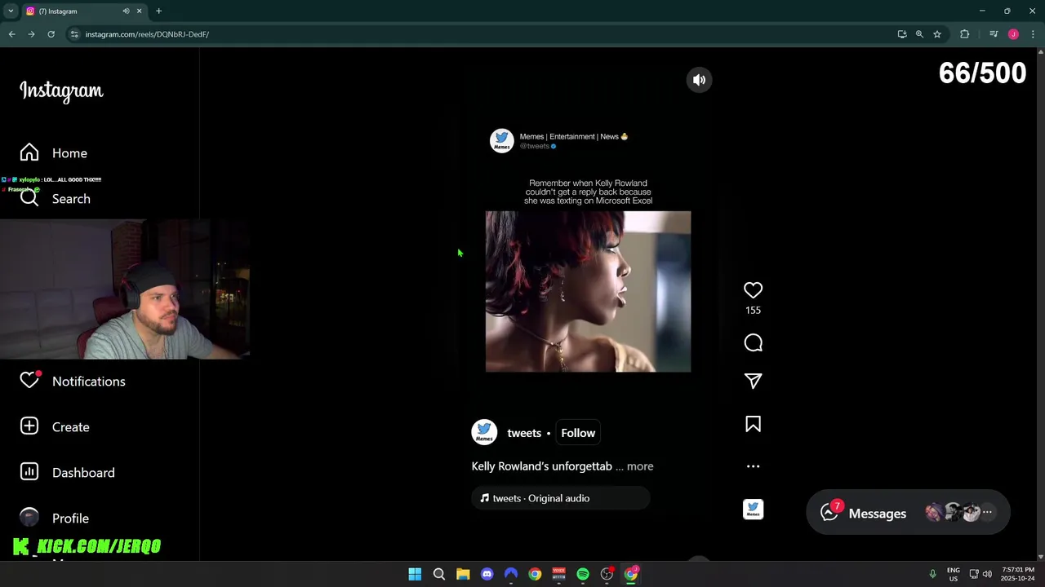Screen dimensions: 1045x587
Task: Open OBS from the taskbar
Action: [607, 574]
